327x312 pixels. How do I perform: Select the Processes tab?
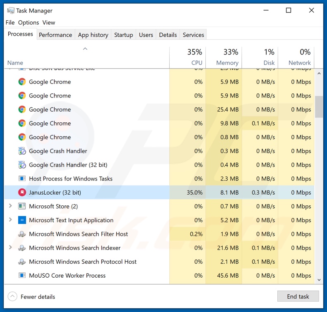20,34
